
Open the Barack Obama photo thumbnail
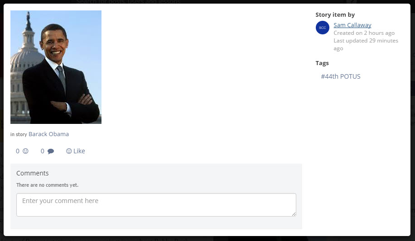tap(56, 67)
